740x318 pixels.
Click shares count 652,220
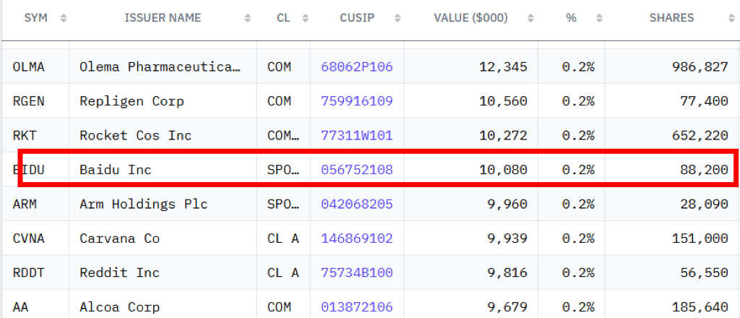[x=700, y=135]
